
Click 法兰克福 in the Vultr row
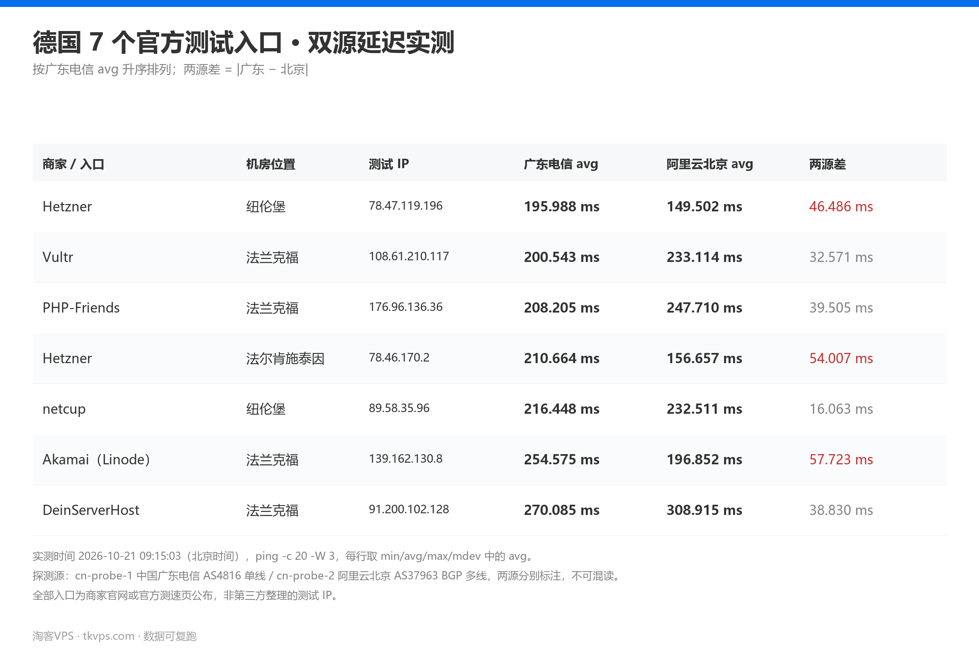[x=272, y=258]
